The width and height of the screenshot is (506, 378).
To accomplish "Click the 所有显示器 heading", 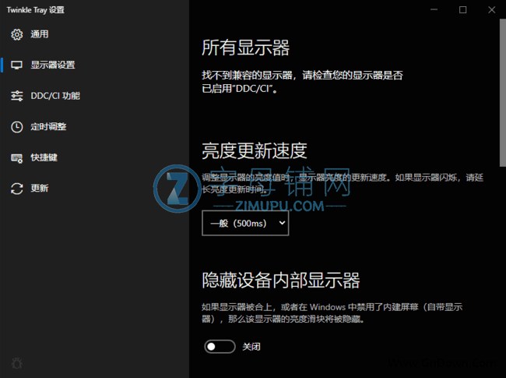I will point(245,48).
